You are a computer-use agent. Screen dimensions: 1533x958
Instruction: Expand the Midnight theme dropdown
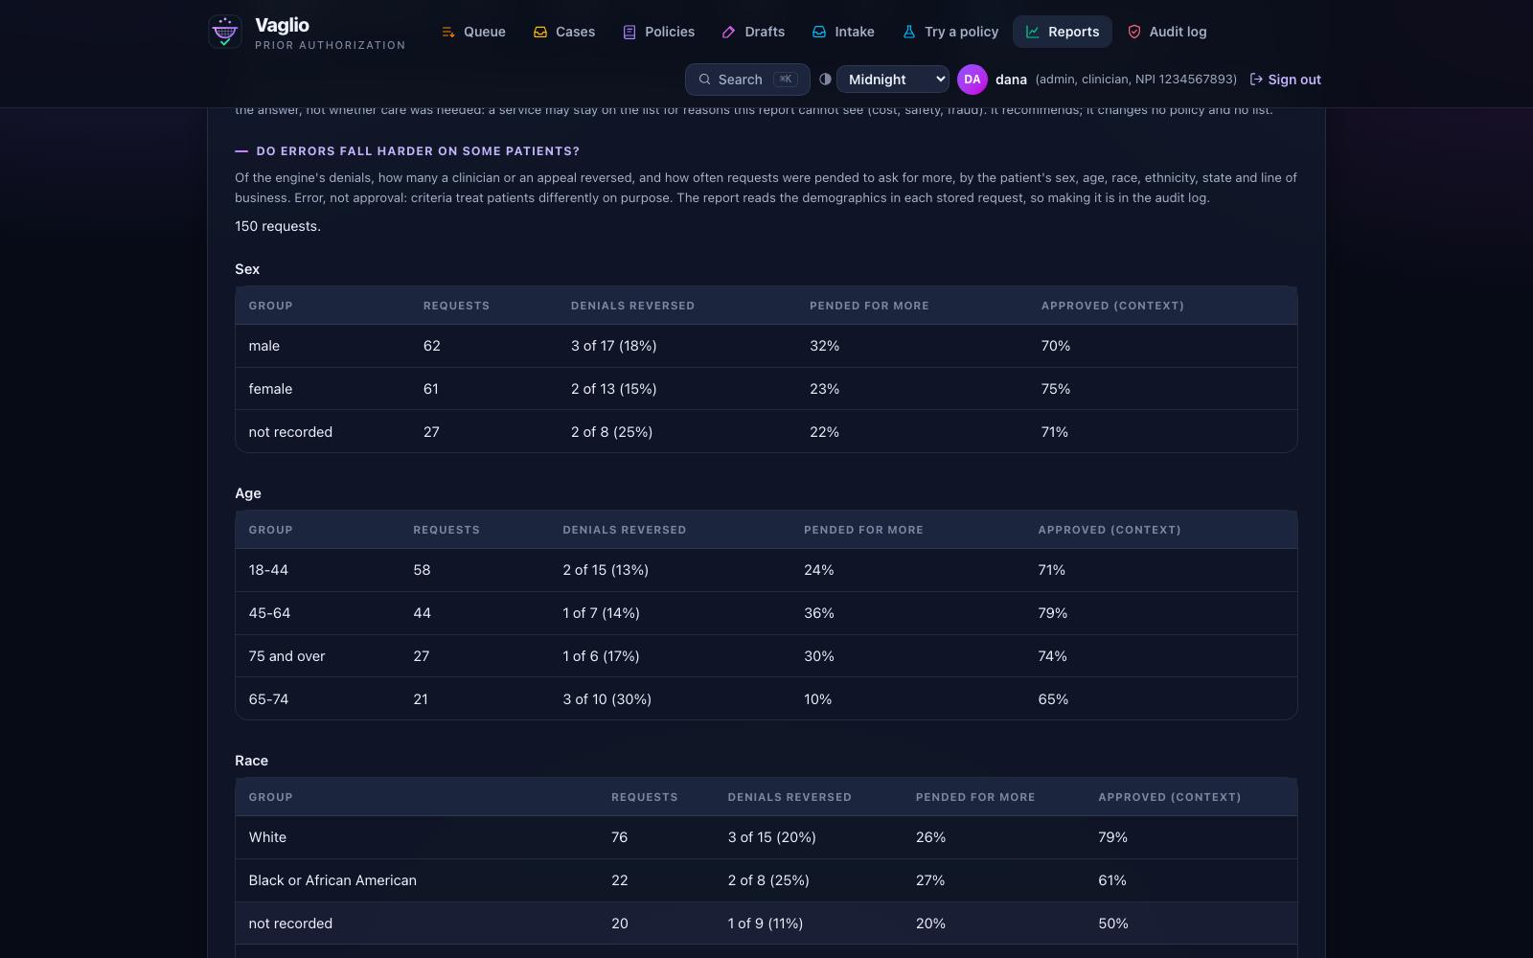tap(893, 80)
